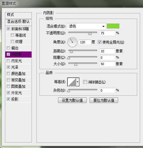Click the 大小 slider handle
Viewport: 143px width, 148px height.
coord(76,64)
